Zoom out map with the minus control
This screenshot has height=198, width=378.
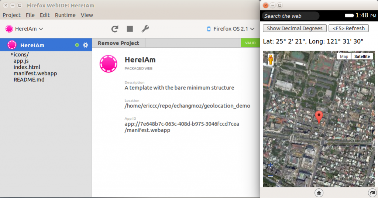[x=271, y=176]
